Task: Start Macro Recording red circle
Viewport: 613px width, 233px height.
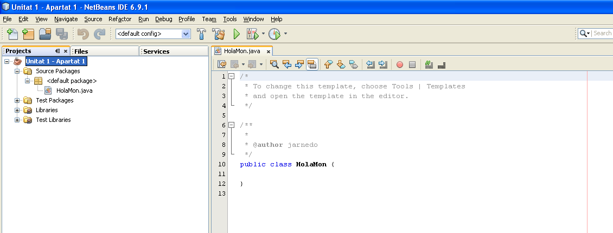Action: pos(400,64)
